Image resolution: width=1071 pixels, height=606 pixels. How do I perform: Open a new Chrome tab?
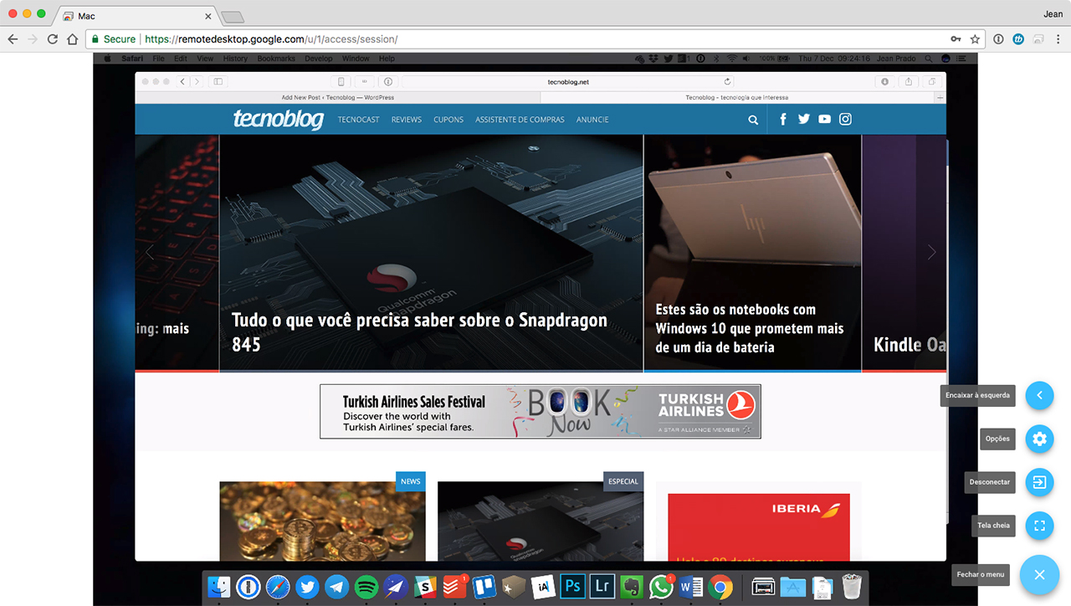(233, 17)
